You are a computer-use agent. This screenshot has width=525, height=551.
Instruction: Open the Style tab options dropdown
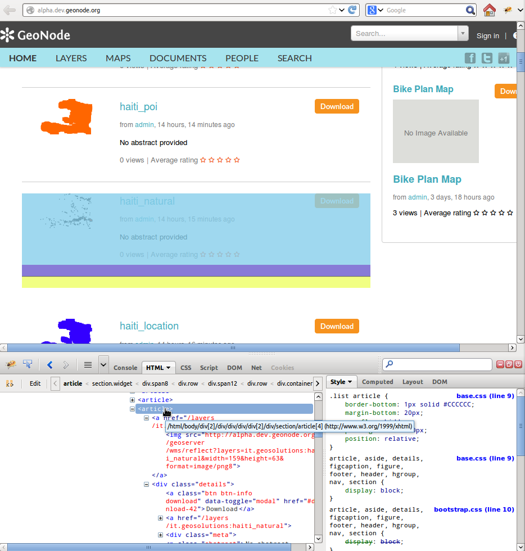coord(350,382)
